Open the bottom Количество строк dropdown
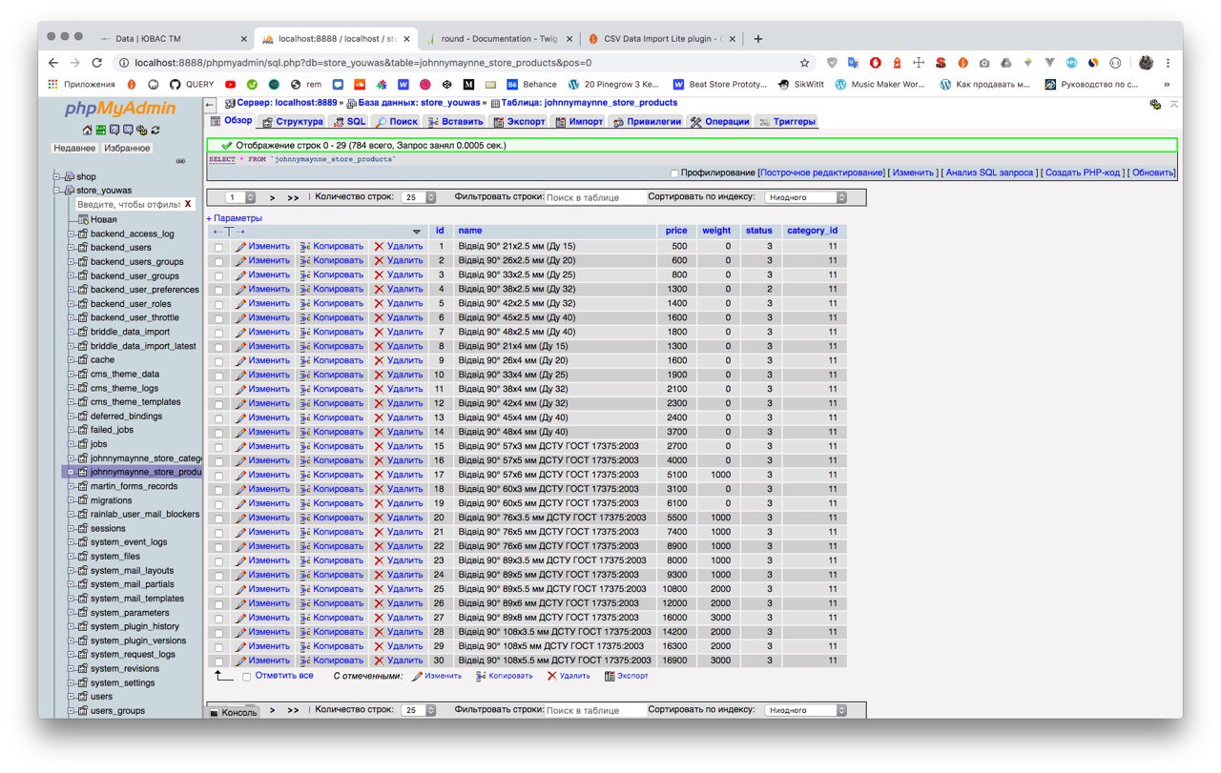This screenshot has height=773, width=1221. pos(418,710)
